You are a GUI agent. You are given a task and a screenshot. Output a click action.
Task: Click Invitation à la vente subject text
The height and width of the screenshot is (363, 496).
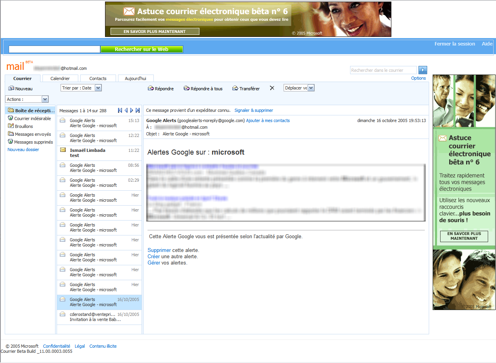(96, 319)
